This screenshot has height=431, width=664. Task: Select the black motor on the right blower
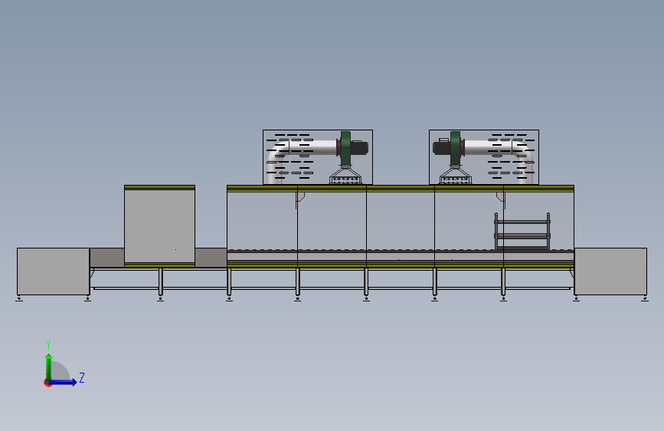pyautogui.click(x=441, y=147)
